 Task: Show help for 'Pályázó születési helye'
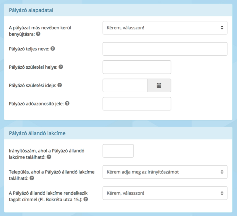(x=61, y=67)
